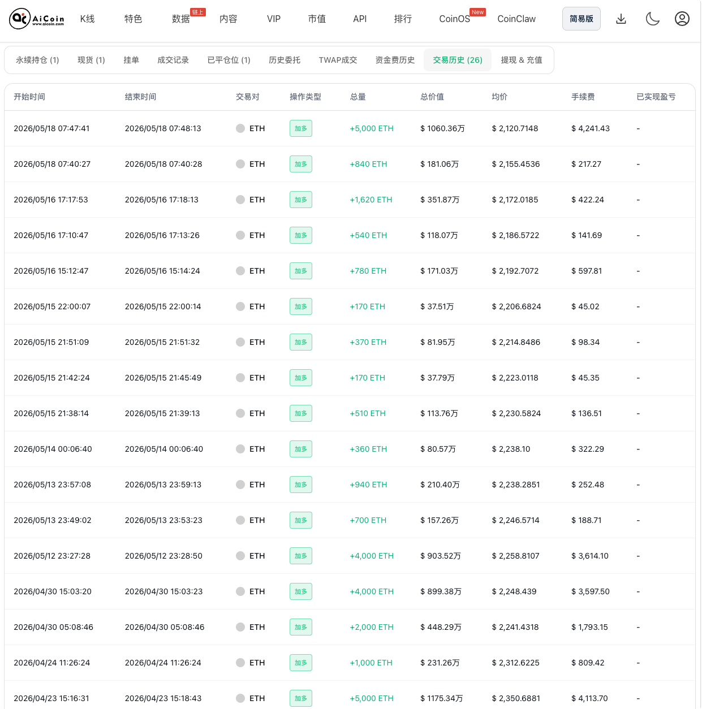Open the user account profile icon

pos(682,19)
